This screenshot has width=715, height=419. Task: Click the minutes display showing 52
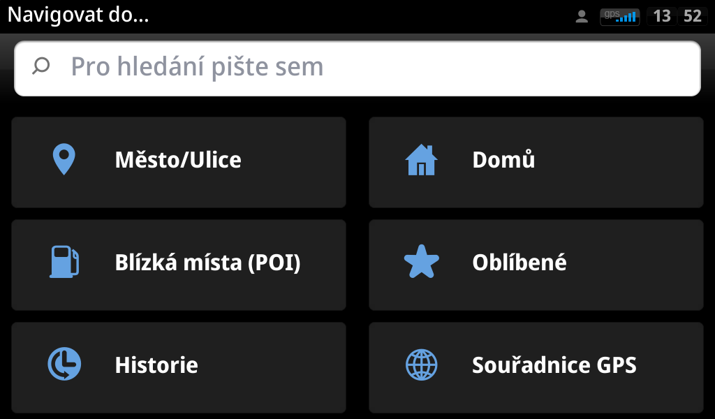692,16
